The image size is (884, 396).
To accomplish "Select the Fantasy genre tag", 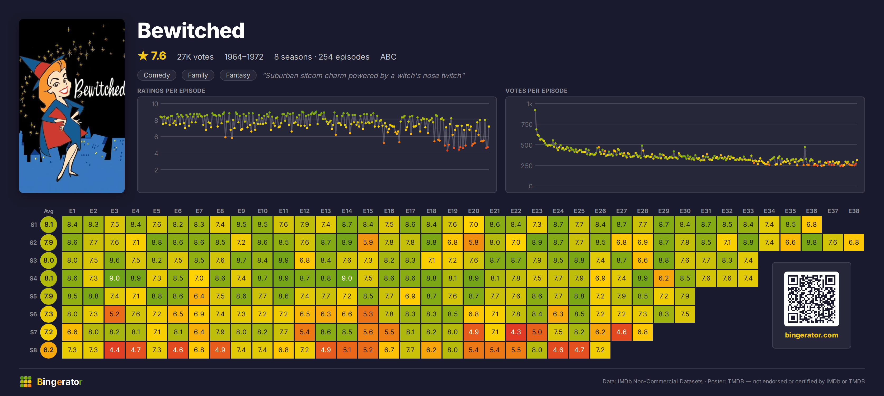I will (238, 75).
